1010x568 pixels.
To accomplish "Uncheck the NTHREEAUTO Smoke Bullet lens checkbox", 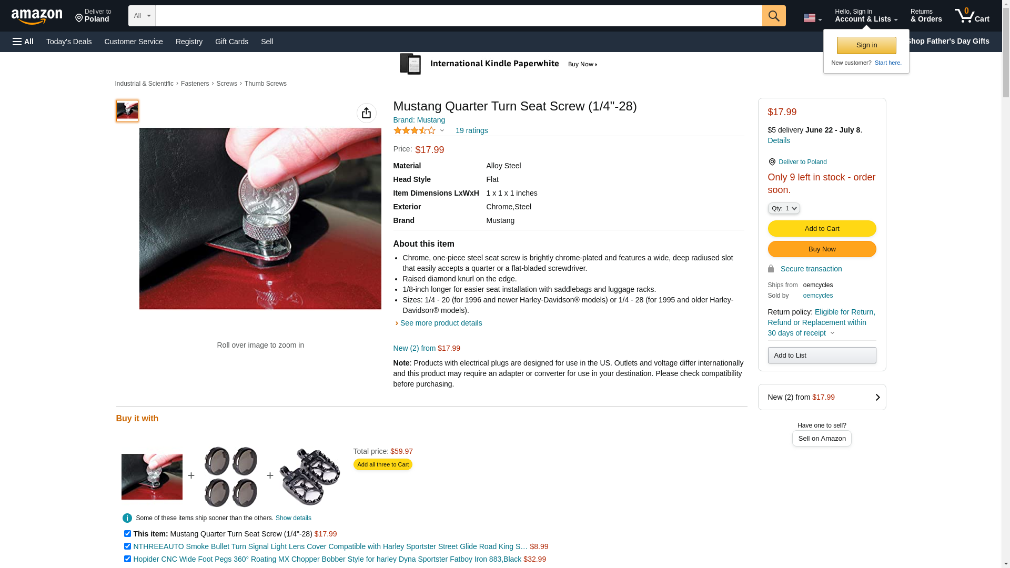I will click(x=127, y=546).
